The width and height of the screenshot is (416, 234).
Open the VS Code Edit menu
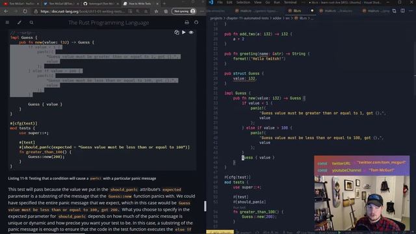229,3
